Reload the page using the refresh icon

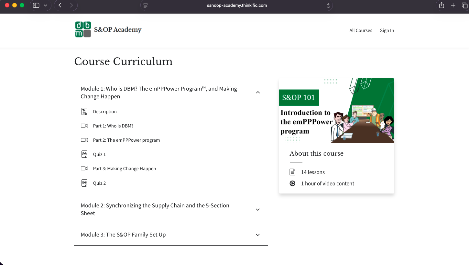click(328, 5)
